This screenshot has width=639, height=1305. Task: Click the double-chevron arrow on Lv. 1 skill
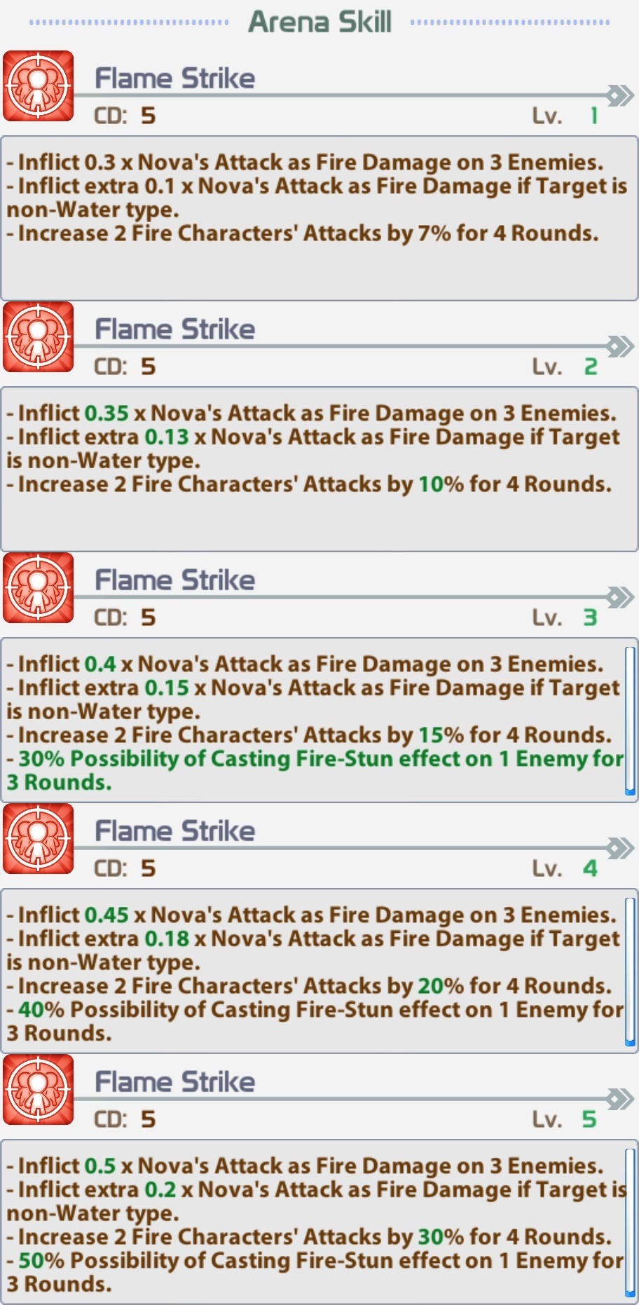click(620, 95)
